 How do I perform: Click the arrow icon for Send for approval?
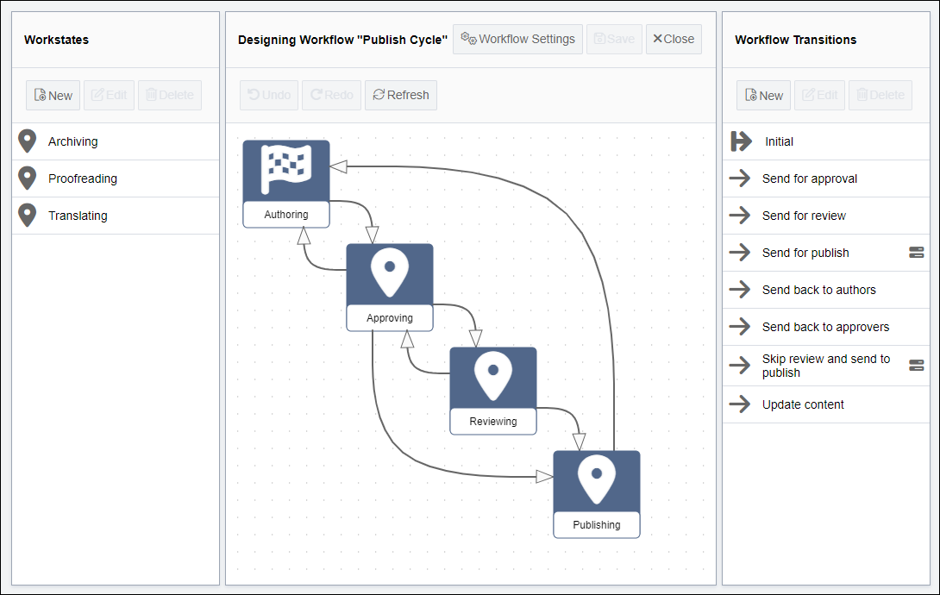pyautogui.click(x=740, y=178)
